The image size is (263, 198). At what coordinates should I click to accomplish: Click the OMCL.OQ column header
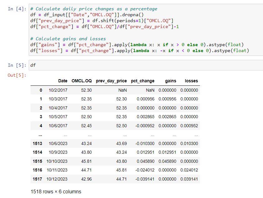click(81, 81)
